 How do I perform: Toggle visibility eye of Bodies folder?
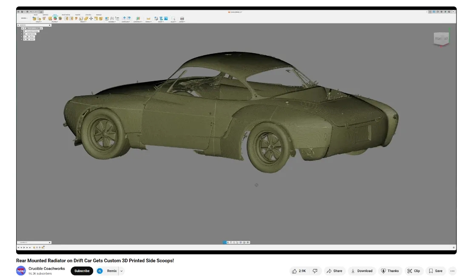coord(24,40)
